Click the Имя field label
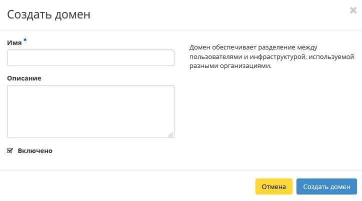The image size is (362, 201). coord(14,43)
